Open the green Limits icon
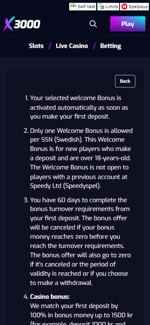Viewport: 150px width, 325px height. (x=101, y=7)
